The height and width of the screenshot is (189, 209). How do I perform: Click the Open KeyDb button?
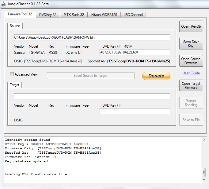191,26
